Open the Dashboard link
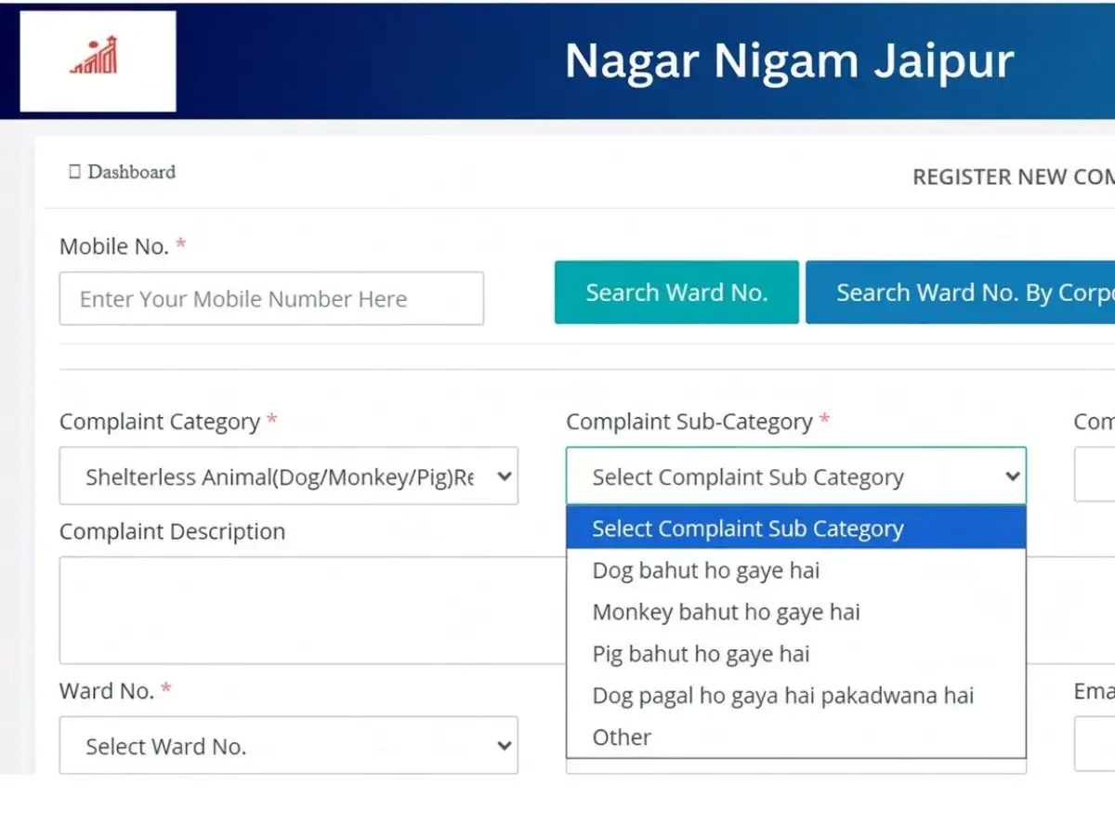 pyautogui.click(x=123, y=172)
